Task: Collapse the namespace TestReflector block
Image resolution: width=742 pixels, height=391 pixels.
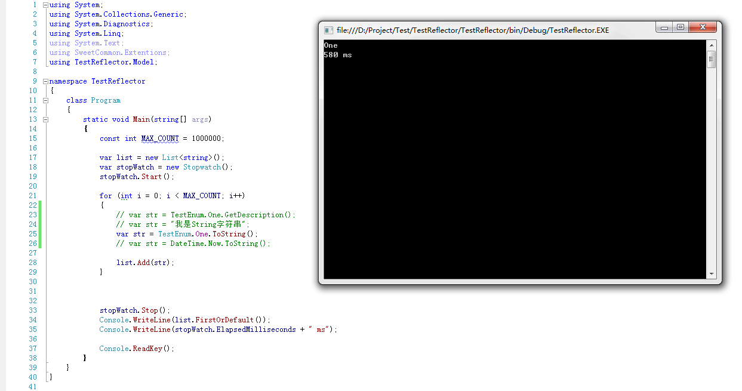Action: (45, 81)
